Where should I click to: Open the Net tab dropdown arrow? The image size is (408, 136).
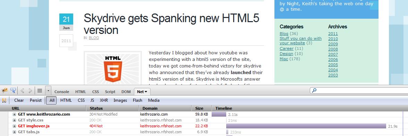coord(146,92)
